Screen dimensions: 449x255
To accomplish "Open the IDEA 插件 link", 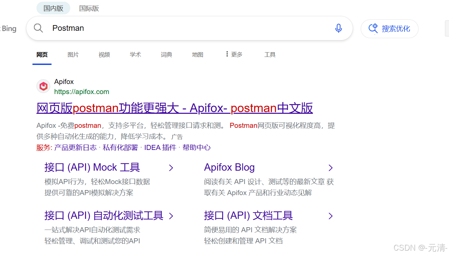I will click(x=160, y=148).
